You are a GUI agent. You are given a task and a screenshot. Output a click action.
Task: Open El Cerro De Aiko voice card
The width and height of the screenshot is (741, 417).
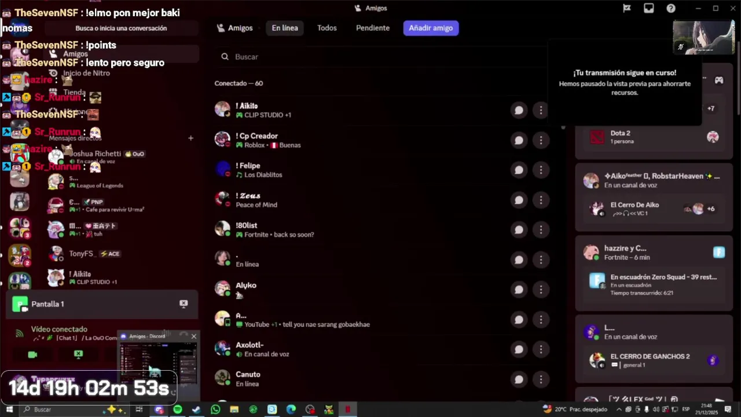pos(654,209)
